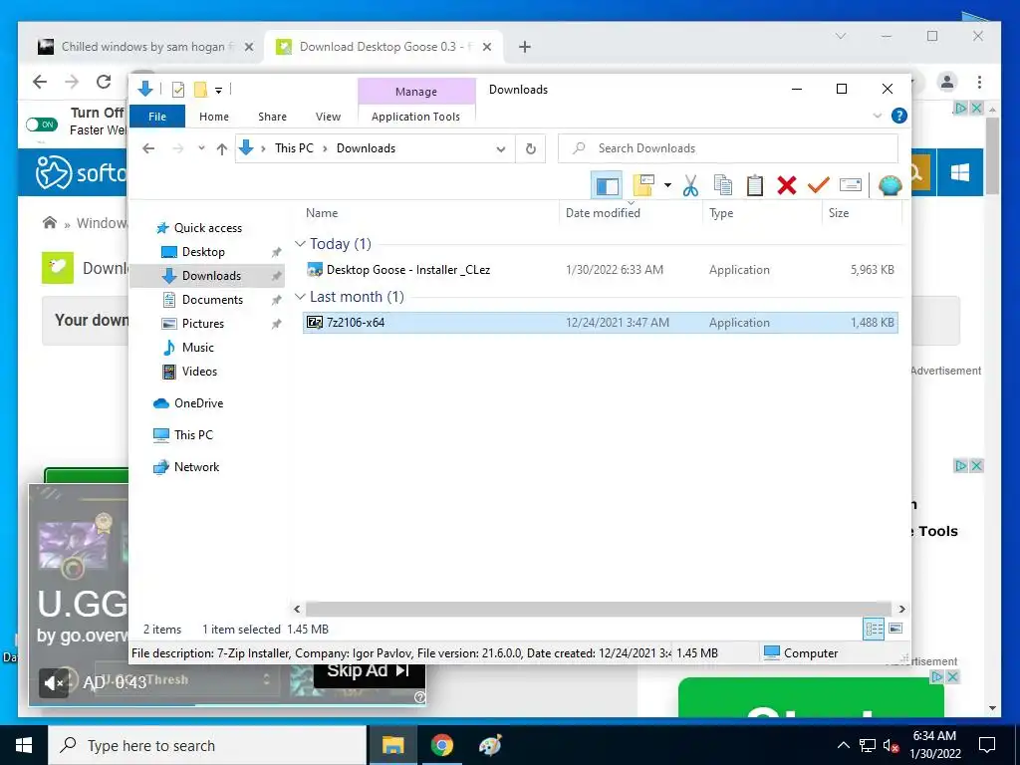Click the Cut scissors icon
The image size is (1020, 765).
690,185
